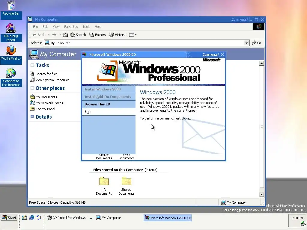Select the Shared Documents folder
The height and width of the screenshot is (230, 307).
click(126, 186)
